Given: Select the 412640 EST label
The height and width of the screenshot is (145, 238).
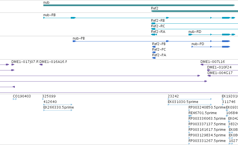Looking at the screenshot, I should pos(50,102).
